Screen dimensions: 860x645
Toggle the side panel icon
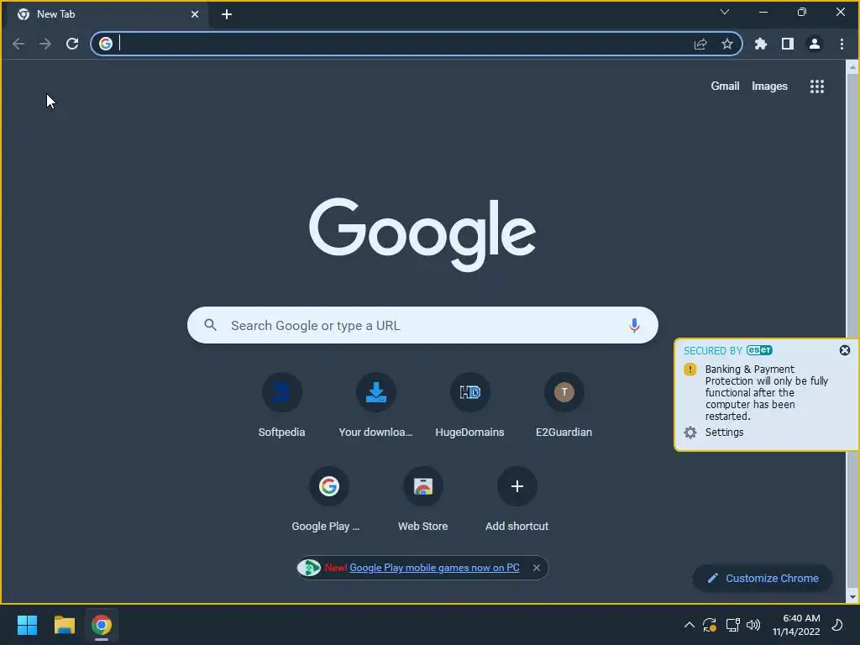(788, 44)
